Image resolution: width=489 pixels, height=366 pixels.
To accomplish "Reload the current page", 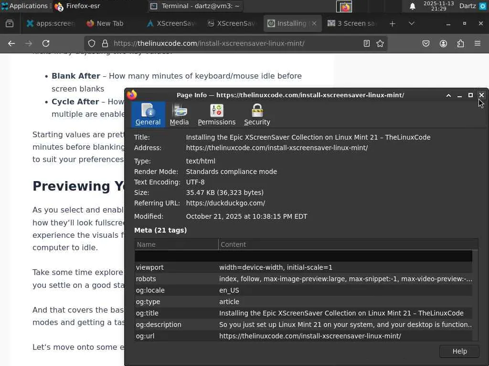I will pos(46,43).
